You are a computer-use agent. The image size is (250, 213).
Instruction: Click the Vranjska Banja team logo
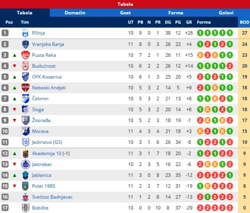[25, 44]
